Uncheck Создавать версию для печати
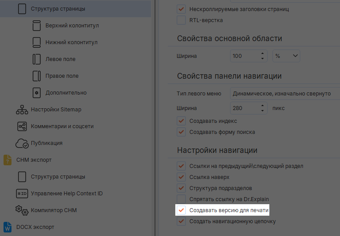 [181, 210]
